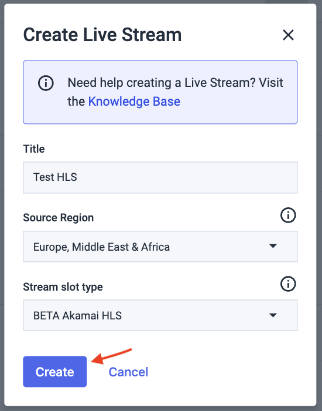Cancel the live stream creation
322x411 pixels.
(128, 372)
